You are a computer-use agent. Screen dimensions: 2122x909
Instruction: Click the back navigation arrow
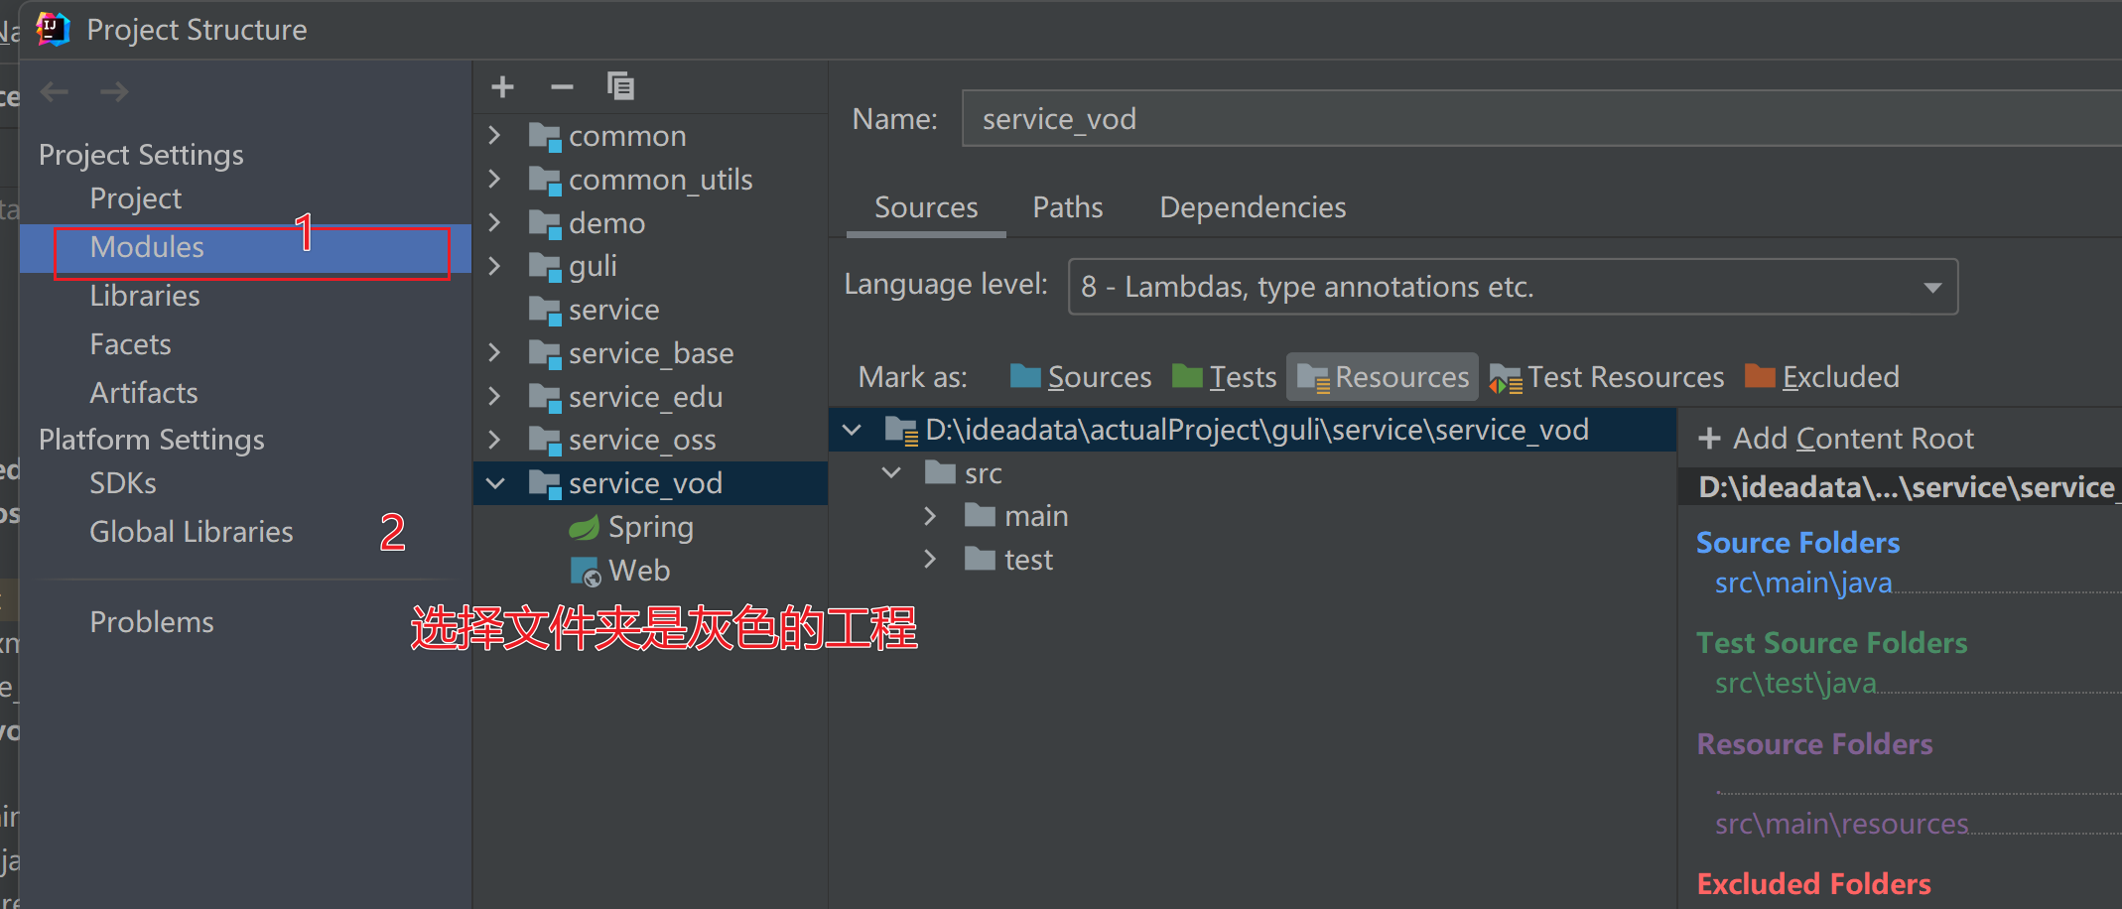[55, 91]
